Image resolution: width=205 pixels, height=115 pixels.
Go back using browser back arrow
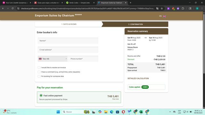tap(3, 9)
